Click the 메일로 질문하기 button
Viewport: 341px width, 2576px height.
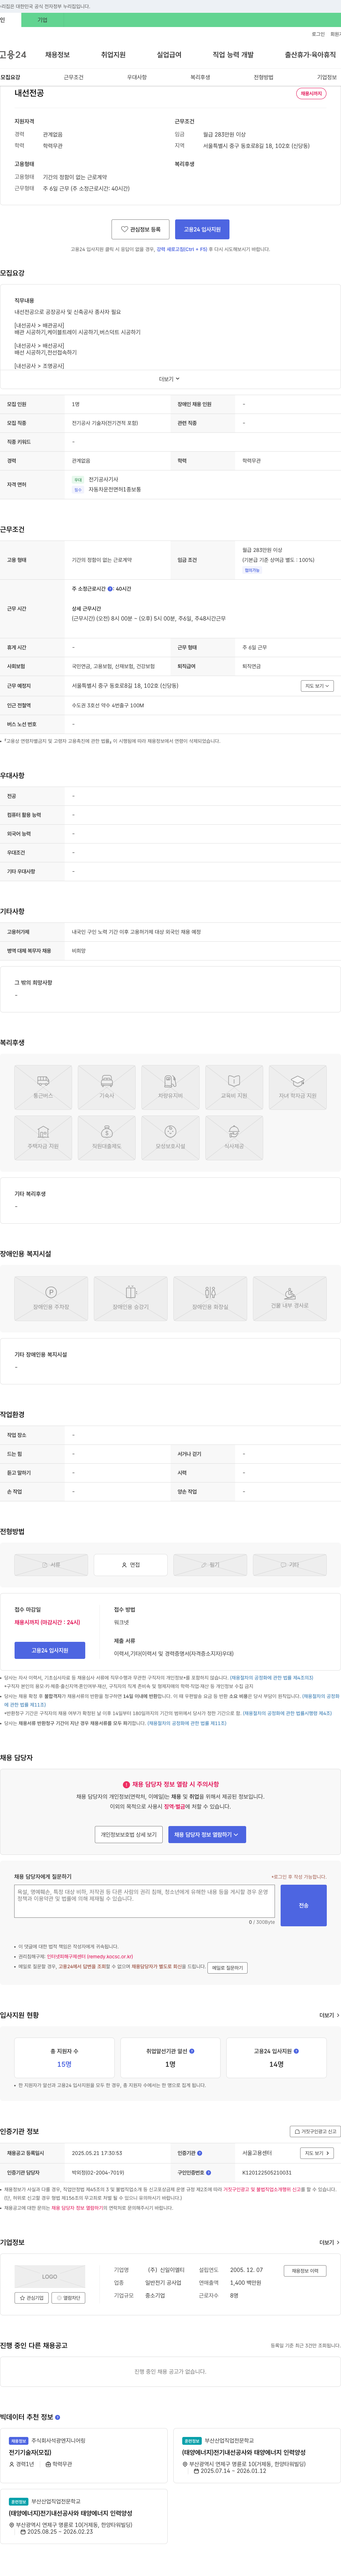coord(227,1968)
